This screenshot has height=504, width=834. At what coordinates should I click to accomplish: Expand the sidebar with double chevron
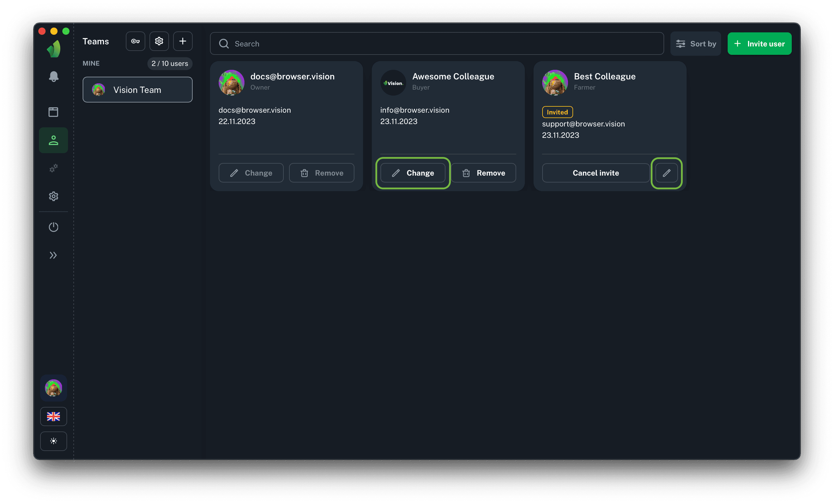[x=54, y=255]
